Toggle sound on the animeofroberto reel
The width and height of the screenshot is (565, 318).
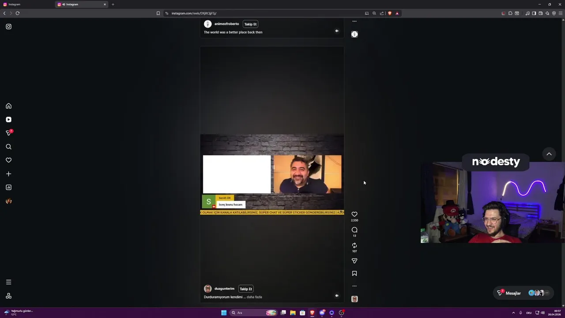click(337, 31)
